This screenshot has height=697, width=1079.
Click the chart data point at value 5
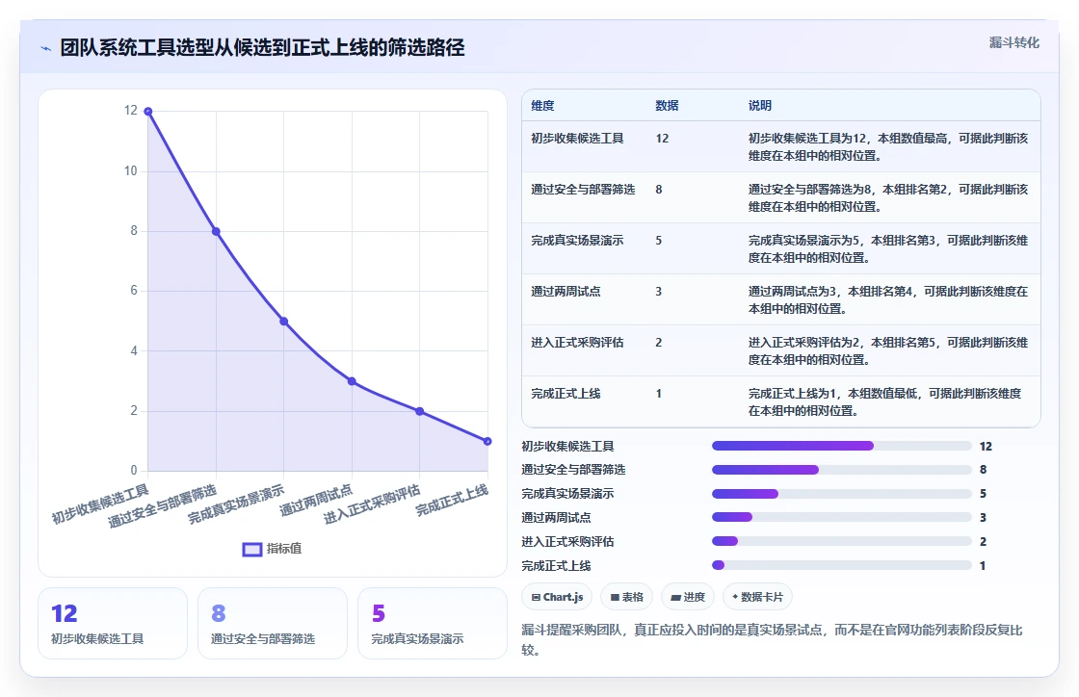click(x=283, y=321)
